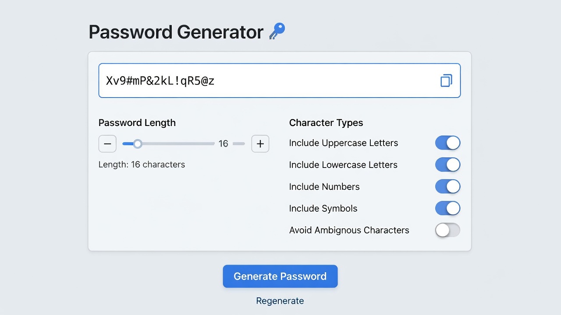Image resolution: width=561 pixels, height=315 pixels.
Task: Switch off Include Symbols toggle
Action: coord(447,209)
